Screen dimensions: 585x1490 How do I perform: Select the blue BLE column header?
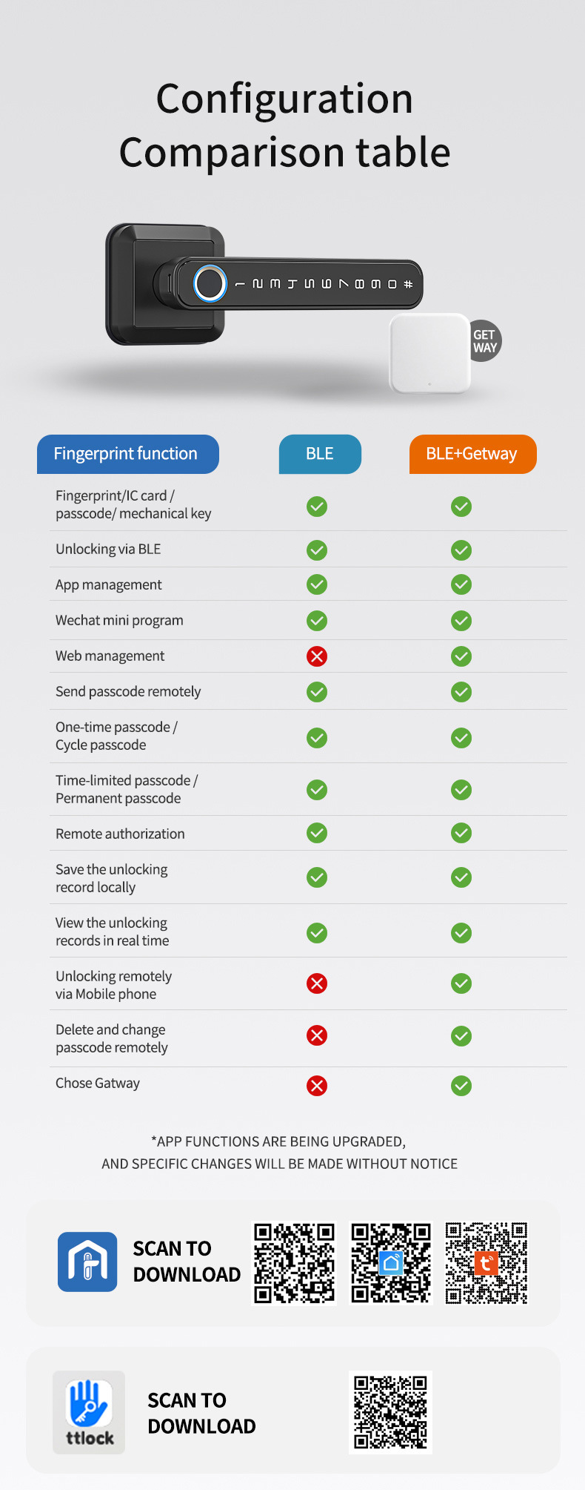[x=320, y=454]
